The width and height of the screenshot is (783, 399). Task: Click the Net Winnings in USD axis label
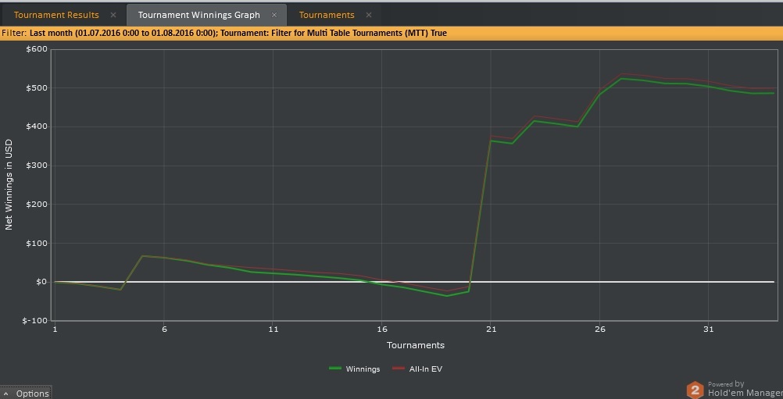coord(9,184)
